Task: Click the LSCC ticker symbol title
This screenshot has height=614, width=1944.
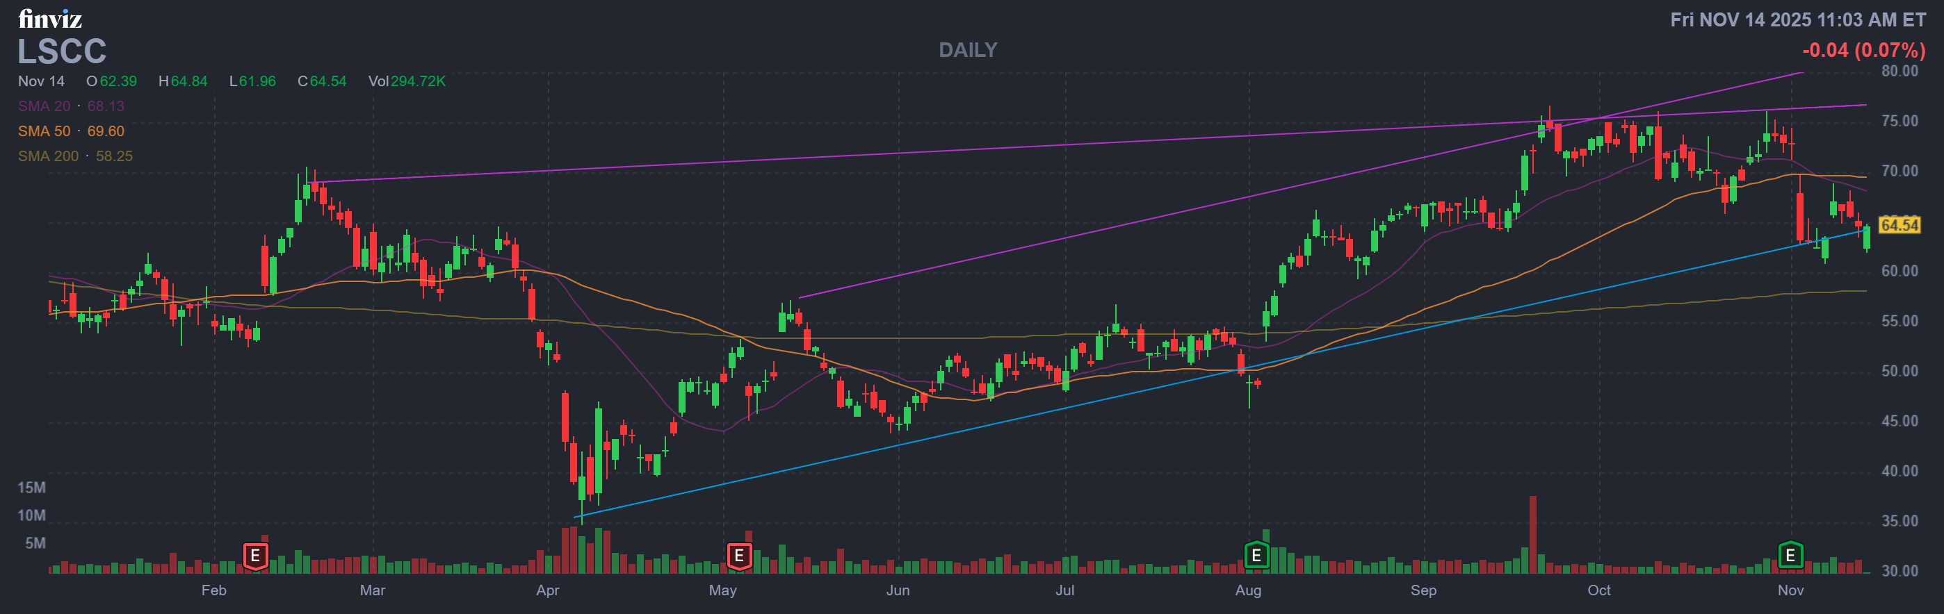Action: tap(62, 51)
